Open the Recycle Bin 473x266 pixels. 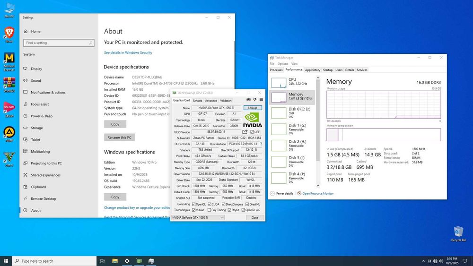(458, 234)
